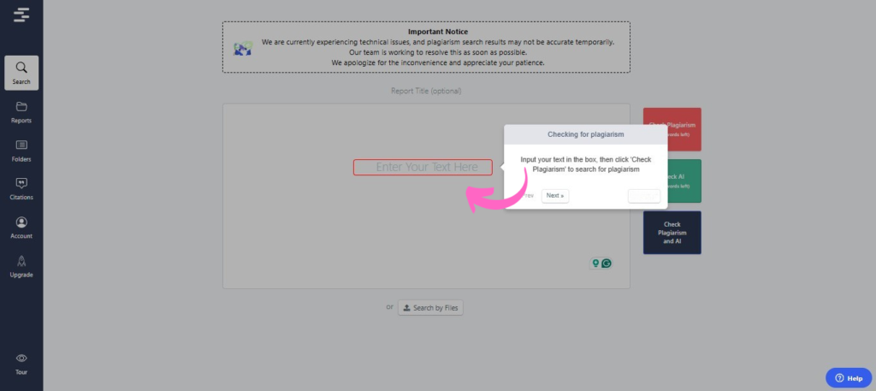The width and height of the screenshot is (876, 391).
Task: Click the red Check Plagiarism button
Action: 672,129
